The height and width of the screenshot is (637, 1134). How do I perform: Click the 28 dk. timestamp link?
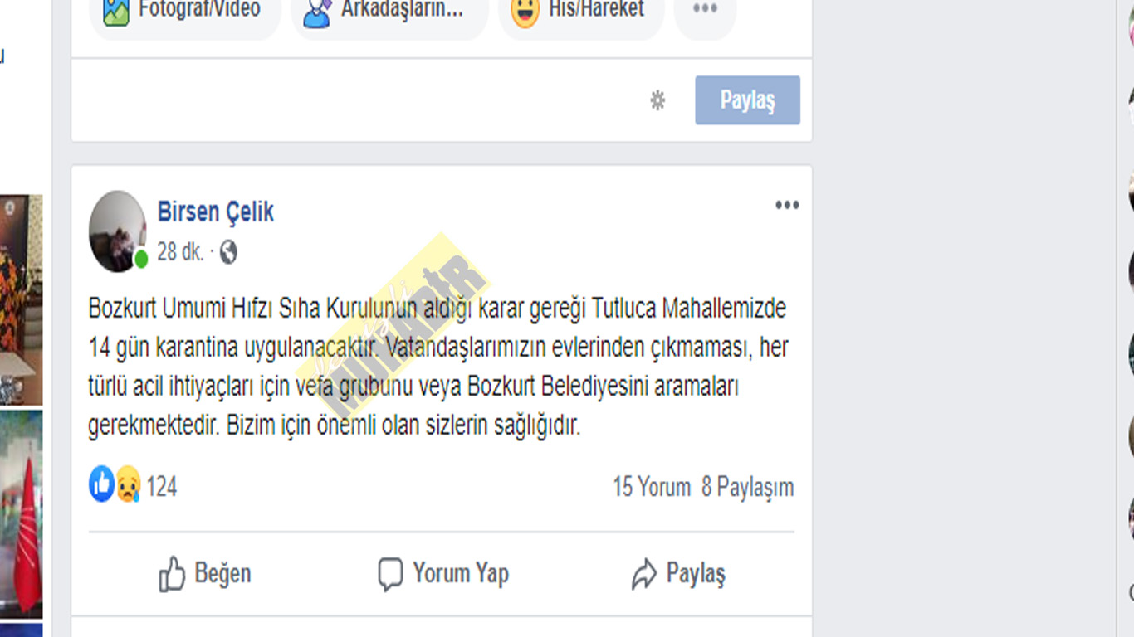[x=180, y=252]
